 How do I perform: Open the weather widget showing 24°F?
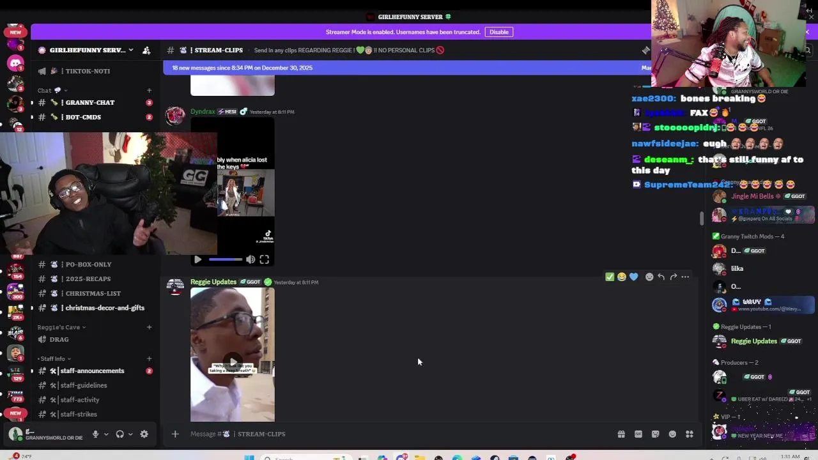coord(22,456)
